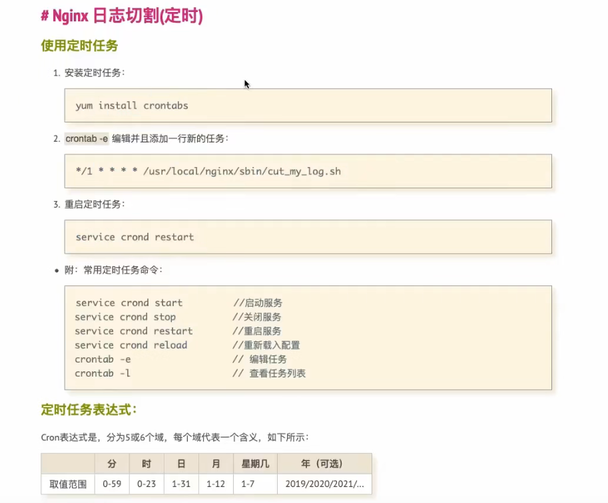Click the line 'crontab -l'

pyautogui.click(x=103, y=373)
